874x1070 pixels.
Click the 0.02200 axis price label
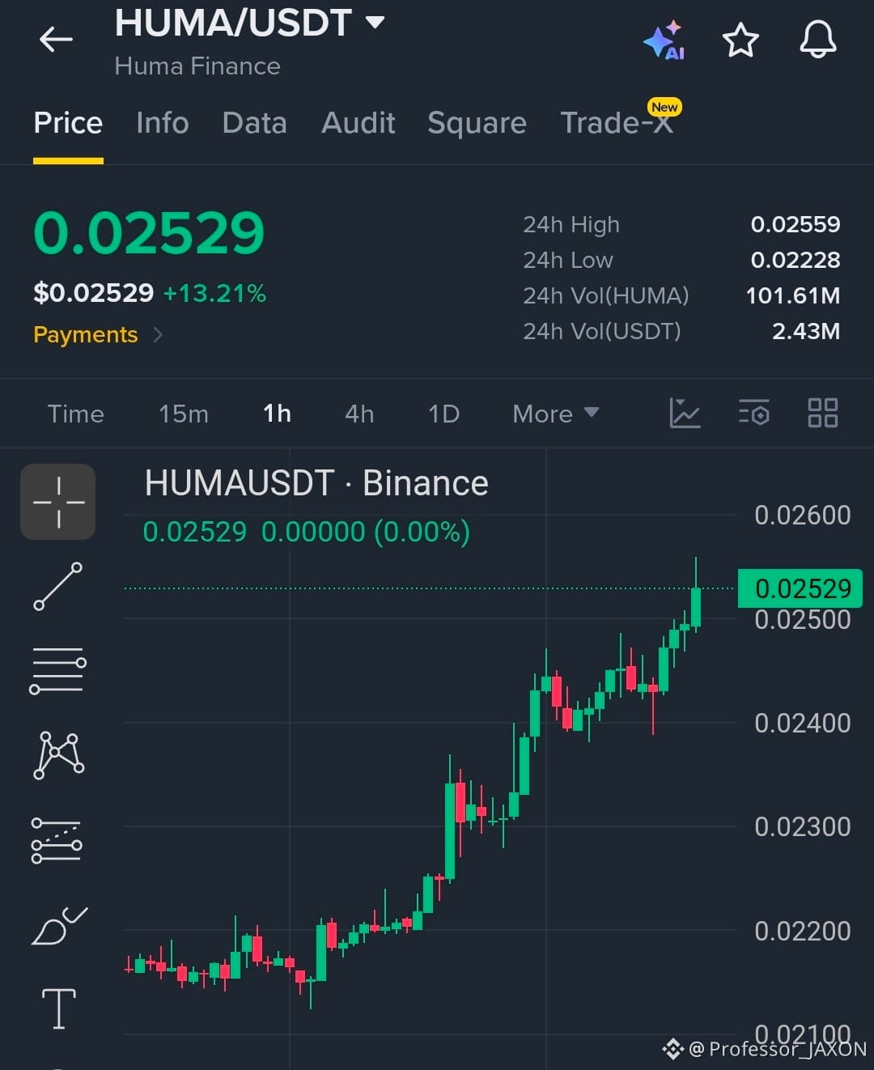(803, 931)
